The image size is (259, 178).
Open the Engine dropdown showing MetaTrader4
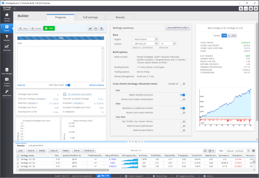(x=145, y=39)
